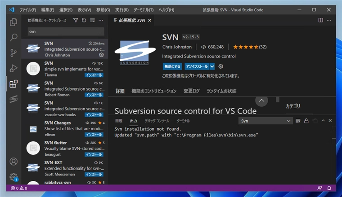The height and width of the screenshot is (197, 342).
Task: Click publisher link Chris Johnston in details
Action: (x=177, y=47)
